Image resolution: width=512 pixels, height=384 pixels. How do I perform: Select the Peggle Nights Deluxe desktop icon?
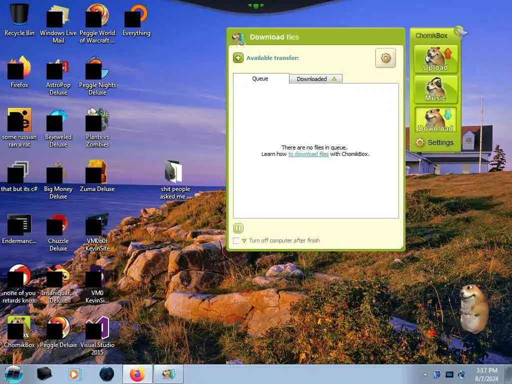coord(97,76)
